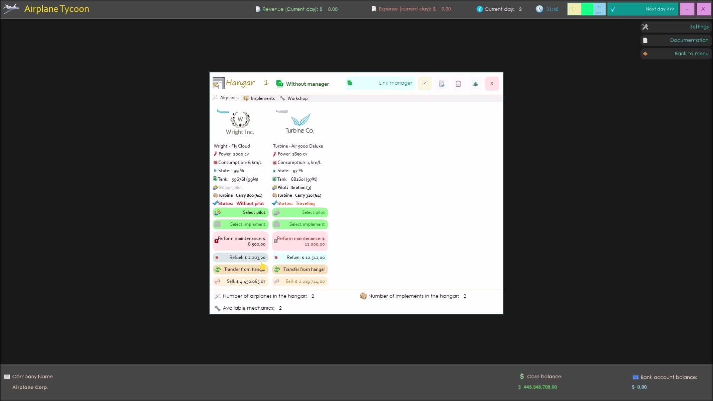Select implement for Wright Fly Cloud

[x=241, y=224]
